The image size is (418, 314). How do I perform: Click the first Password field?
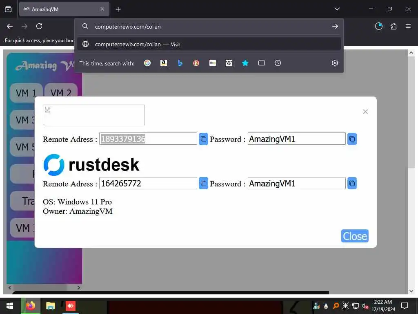[x=296, y=139]
